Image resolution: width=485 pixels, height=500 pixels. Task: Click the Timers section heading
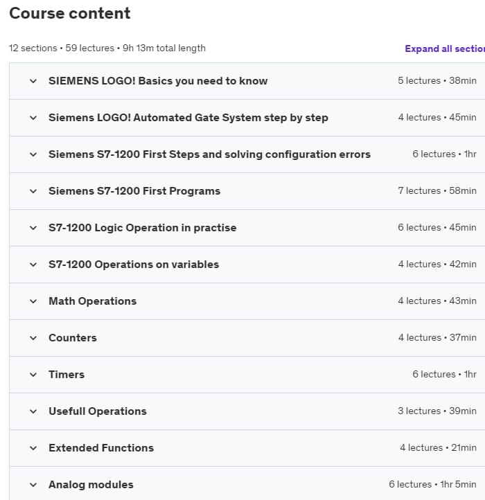tap(66, 375)
